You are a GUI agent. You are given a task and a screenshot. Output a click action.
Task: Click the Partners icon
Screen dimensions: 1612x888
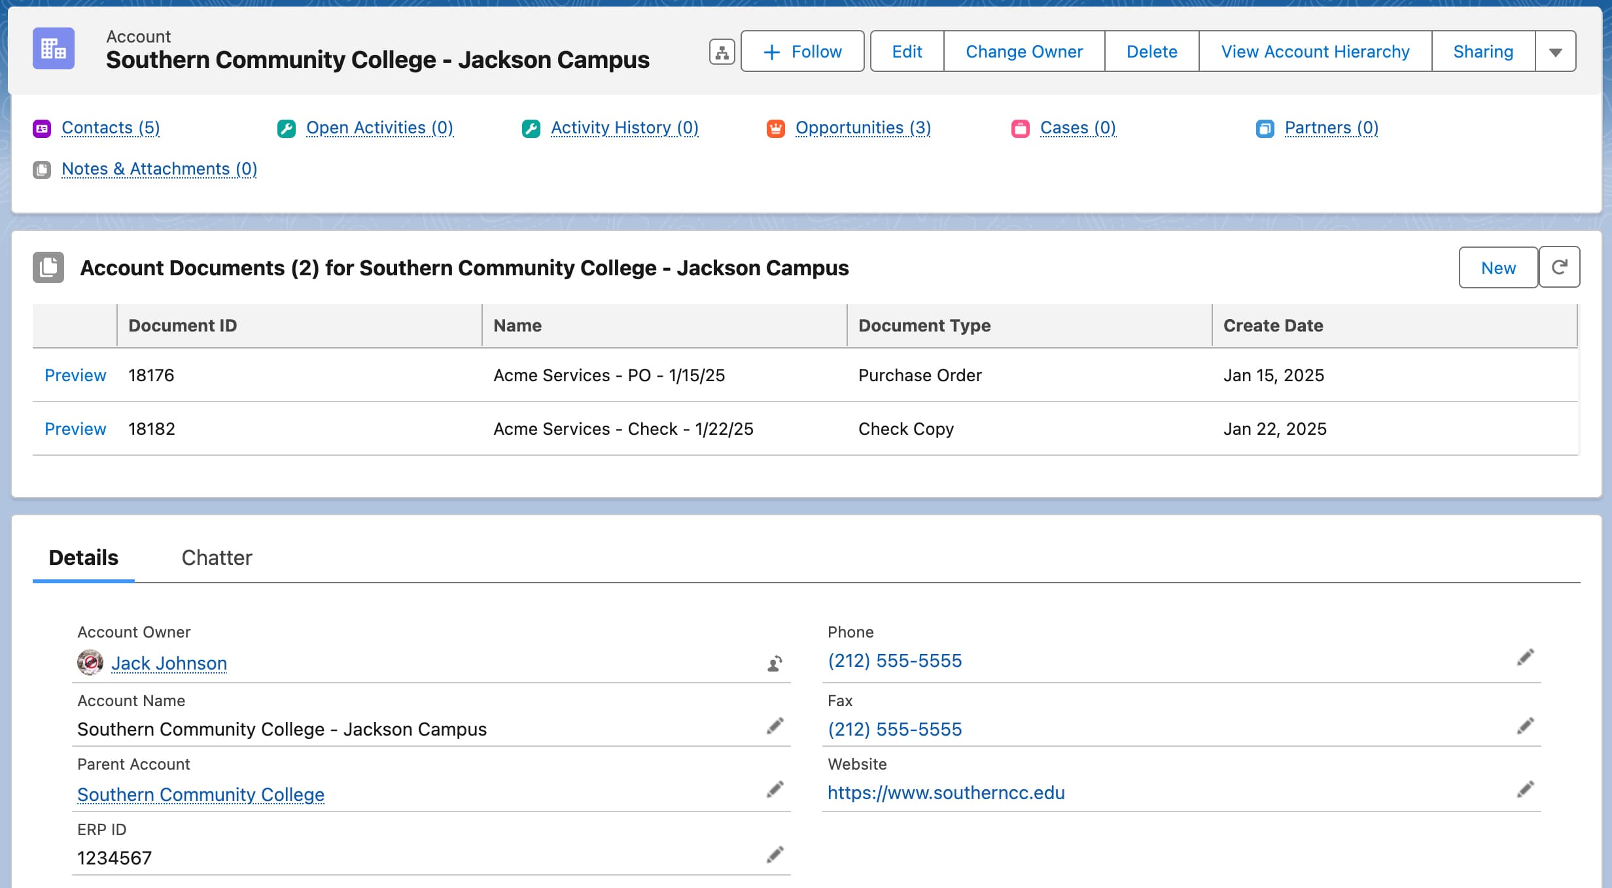click(x=1265, y=129)
